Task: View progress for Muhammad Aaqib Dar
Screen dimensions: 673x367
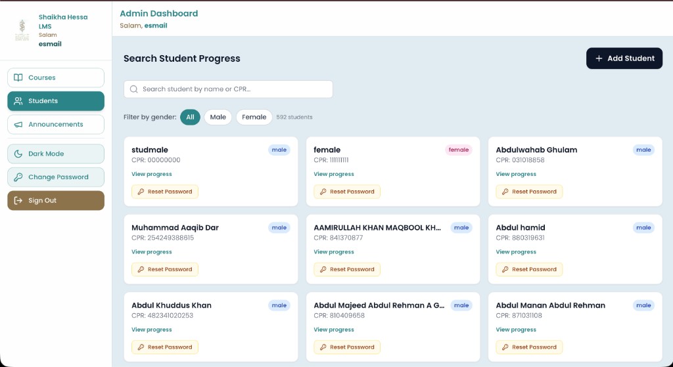Action: click(x=152, y=251)
